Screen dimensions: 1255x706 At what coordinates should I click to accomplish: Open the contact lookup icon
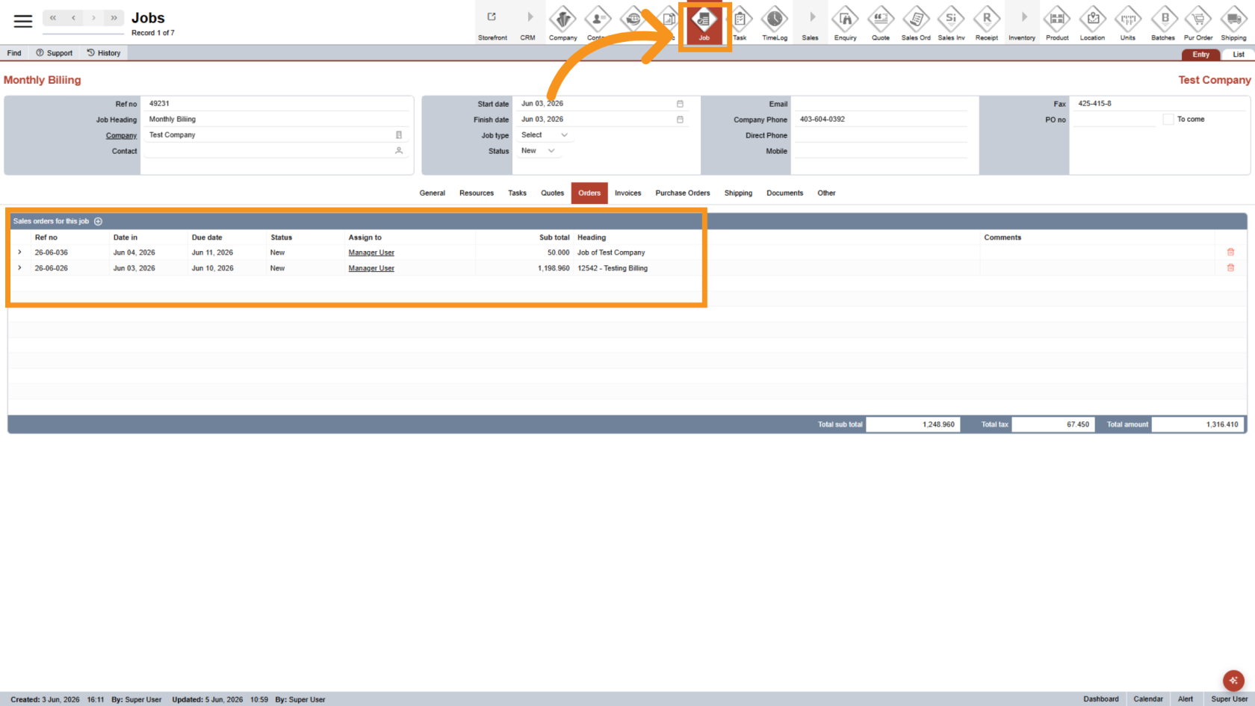[x=399, y=151]
